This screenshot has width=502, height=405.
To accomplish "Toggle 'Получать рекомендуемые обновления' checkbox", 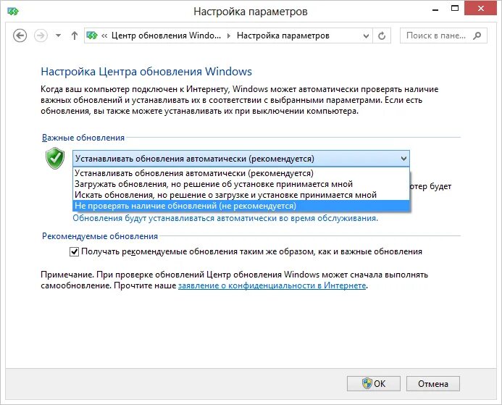I will pyautogui.click(x=74, y=252).
